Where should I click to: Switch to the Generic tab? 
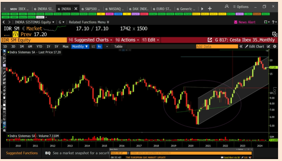click(x=186, y=9)
